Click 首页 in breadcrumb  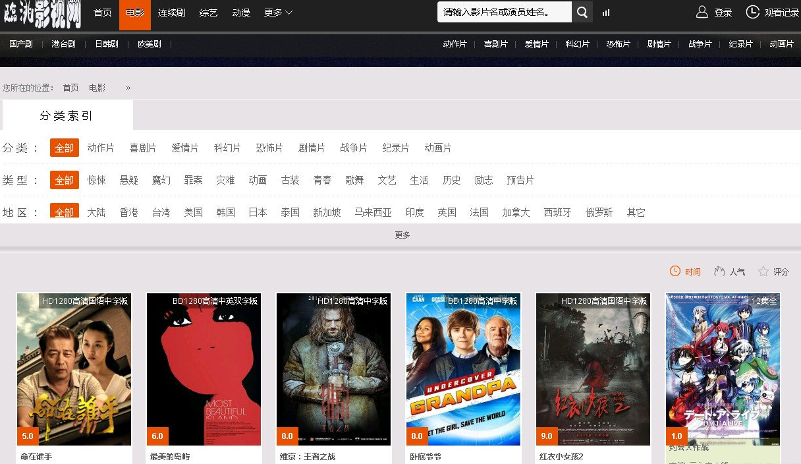(x=70, y=88)
